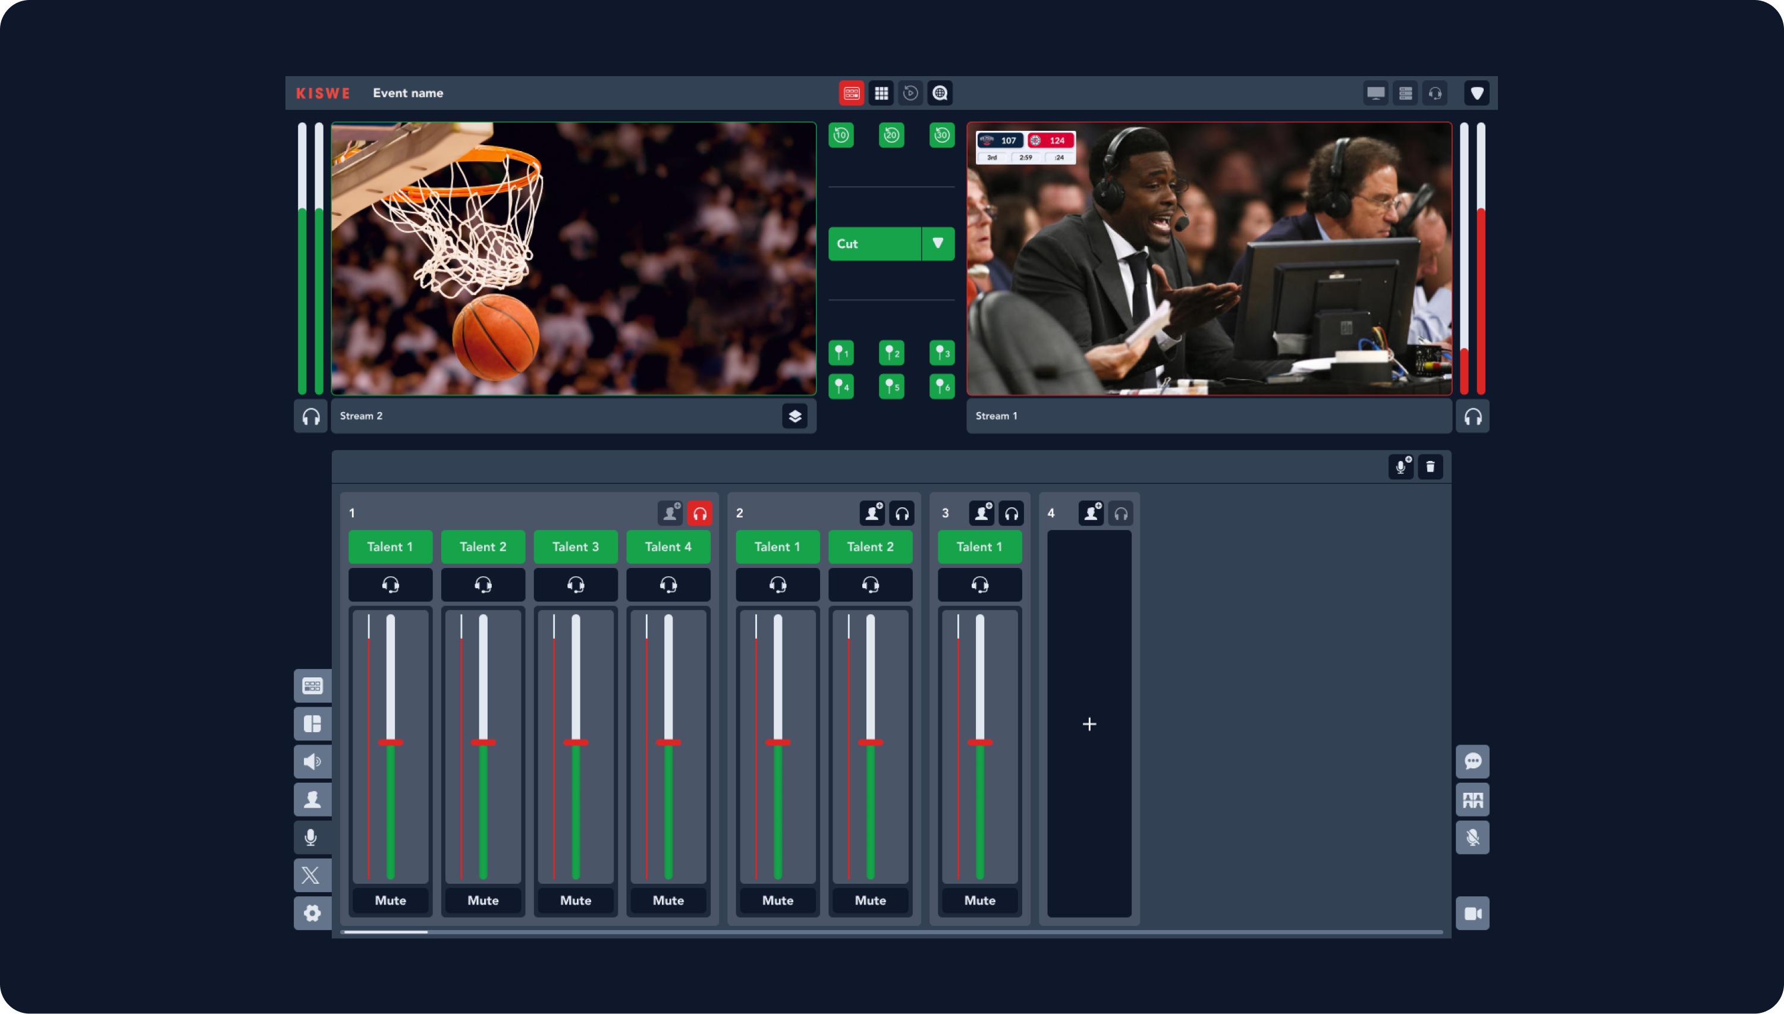
Task: Select the Stream 2 basketball preview
Action: [x=574, y=259]
